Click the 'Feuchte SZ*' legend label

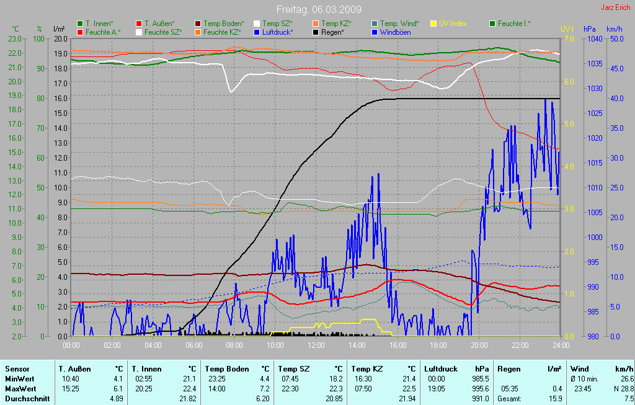(163, 32)
